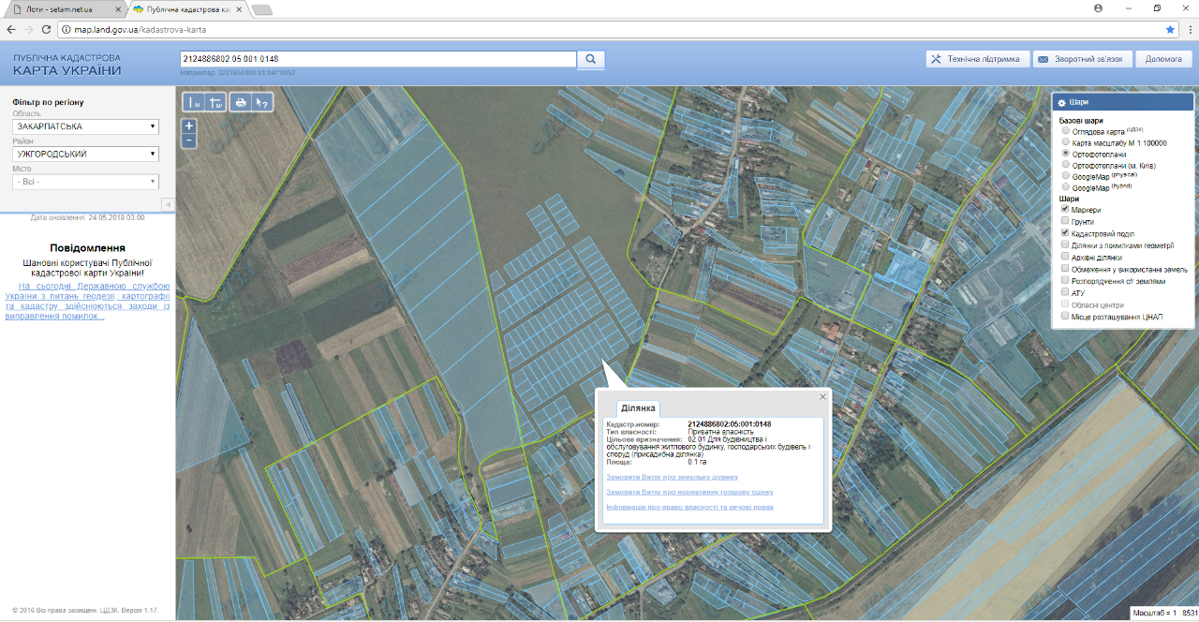Viewport: 1199px width, 622px height.
Task: Enable Архівні ділянки checkbox
Action: pyautogui.click(x=1066, y=257)
